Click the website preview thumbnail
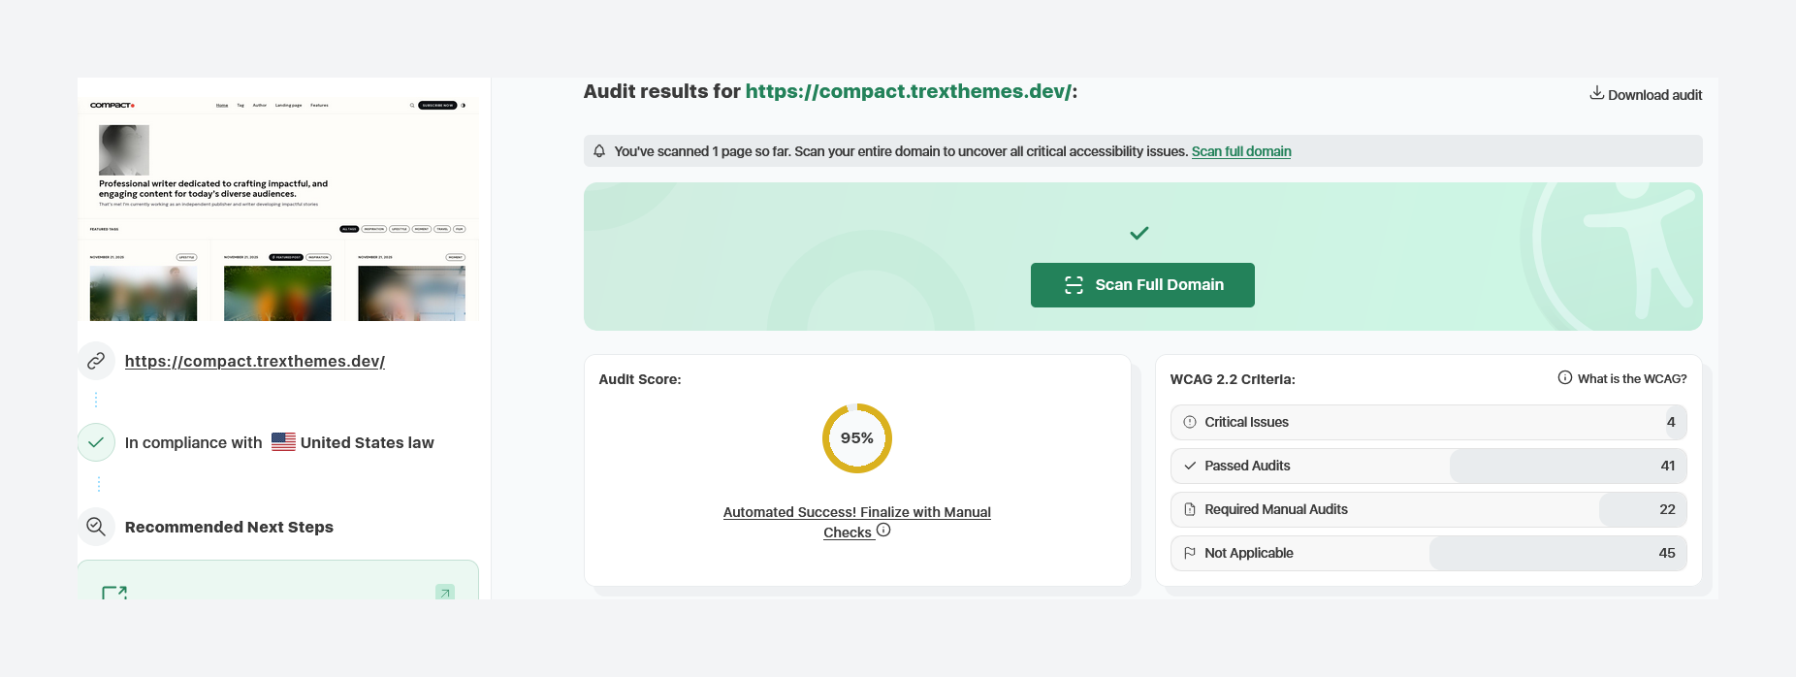Screen dimensions: 1796x677 pos(278,209)
